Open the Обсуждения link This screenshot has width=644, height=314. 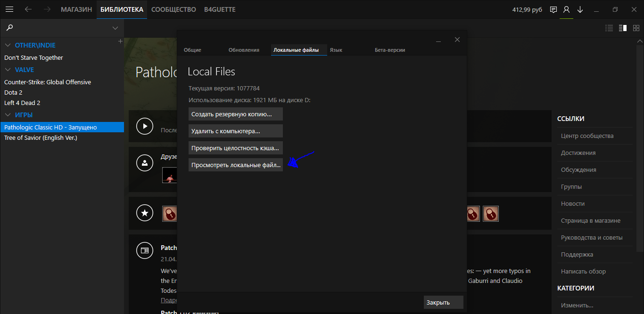click(x=578, y=169)
